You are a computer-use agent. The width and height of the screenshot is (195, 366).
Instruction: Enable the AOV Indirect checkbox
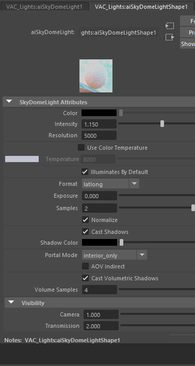point(85,266)
